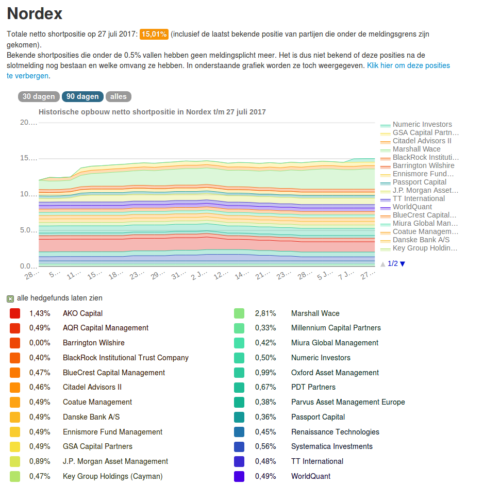Select the 30 dagen time range
Viewport: 500px width, 501px height.
tap(39, 96)
